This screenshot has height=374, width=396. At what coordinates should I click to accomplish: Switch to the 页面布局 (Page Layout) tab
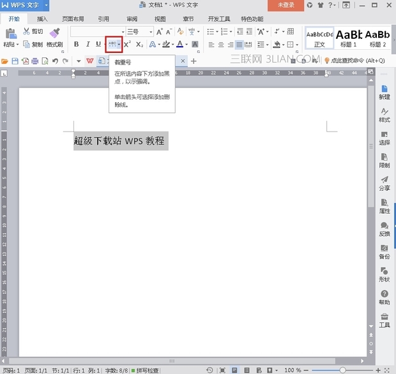(x=73, y=19)
